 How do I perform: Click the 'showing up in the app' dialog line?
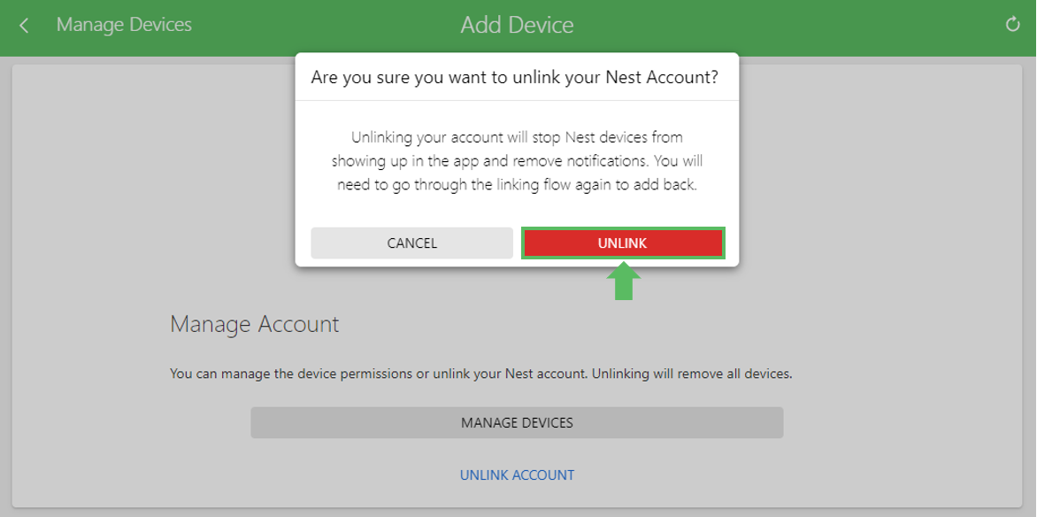pos(518,161)
